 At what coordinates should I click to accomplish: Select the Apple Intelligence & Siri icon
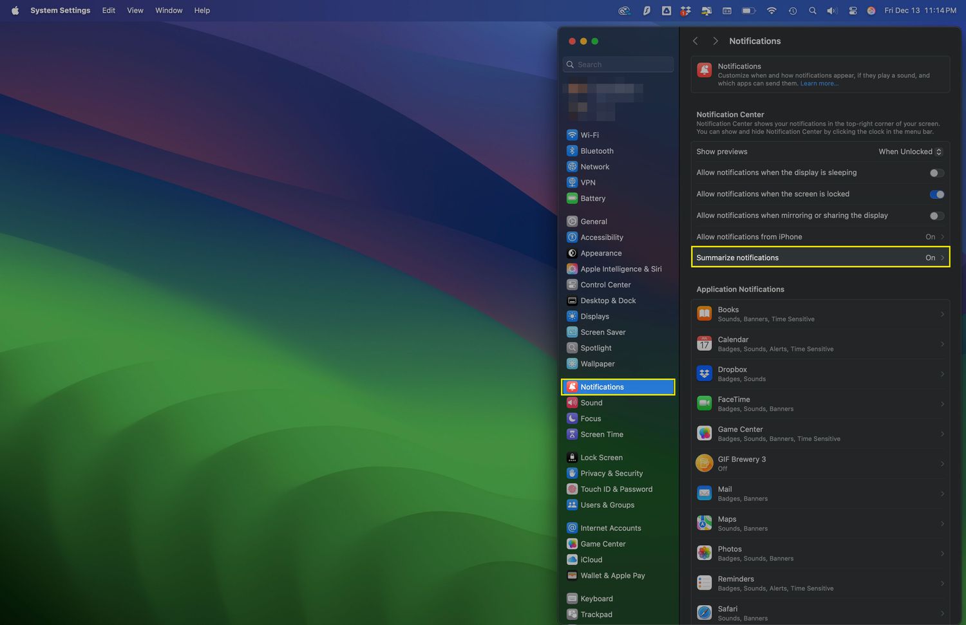(572, 269)
